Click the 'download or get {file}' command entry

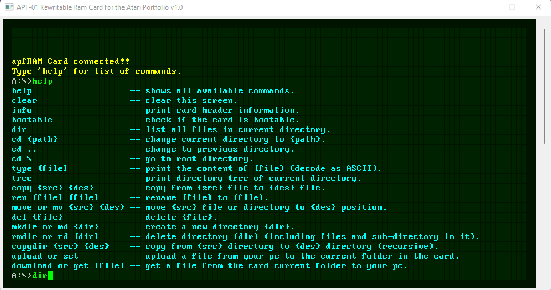coord(68,266)
